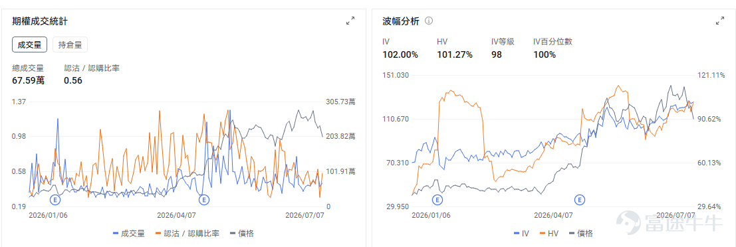The height and width of the screenshot is (247, 736).
Task: Click the IV等級 value 98
Action: point(497,55)
